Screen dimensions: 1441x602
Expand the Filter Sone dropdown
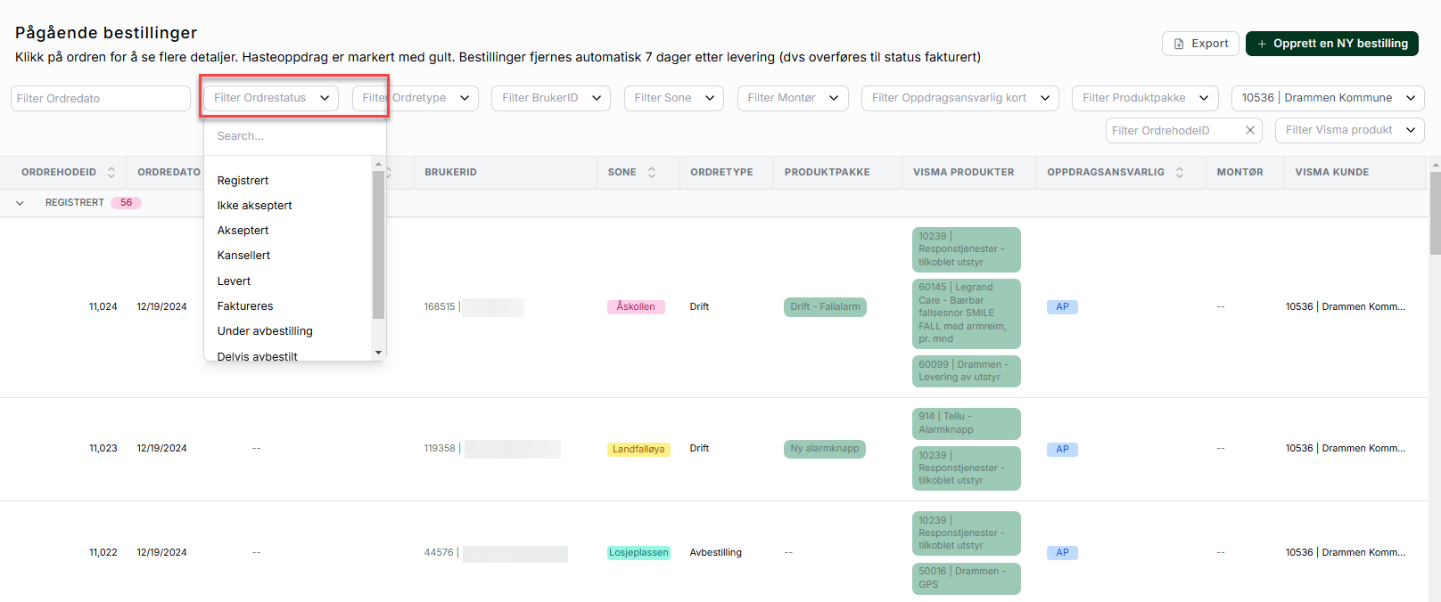pyautogui.click(x=673, y=98)
